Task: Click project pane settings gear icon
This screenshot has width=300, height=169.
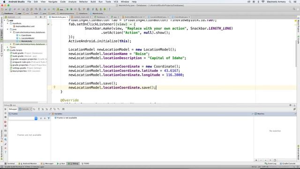Action: [41, 17]
